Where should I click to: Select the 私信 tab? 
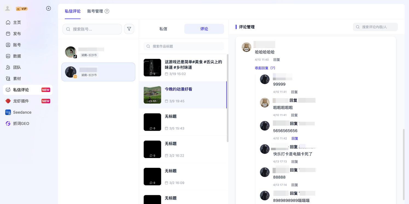[163, 29]
